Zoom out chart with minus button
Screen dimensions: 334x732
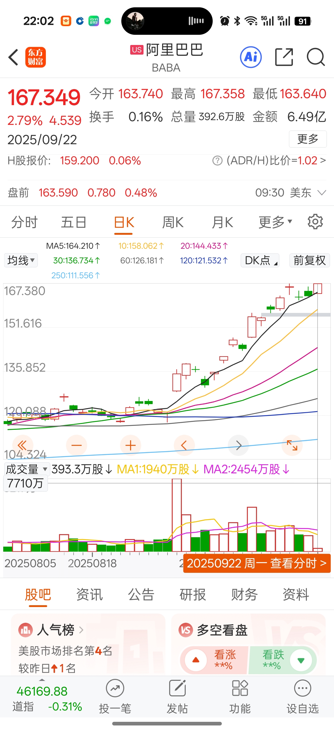point(76,445)
